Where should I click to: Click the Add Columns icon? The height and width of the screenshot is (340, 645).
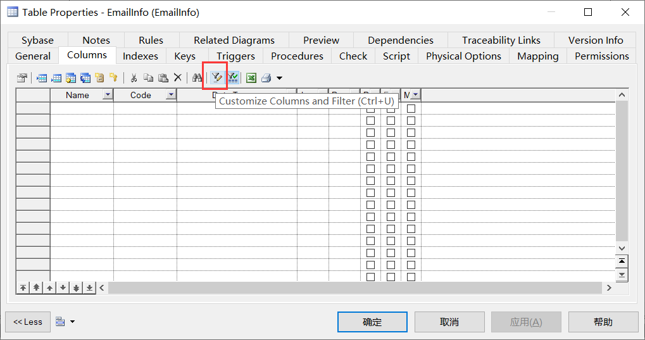71,77
